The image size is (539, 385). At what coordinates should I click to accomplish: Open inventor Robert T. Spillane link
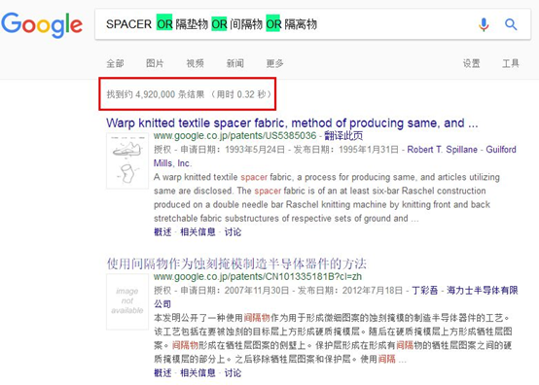tap(443, 150)
